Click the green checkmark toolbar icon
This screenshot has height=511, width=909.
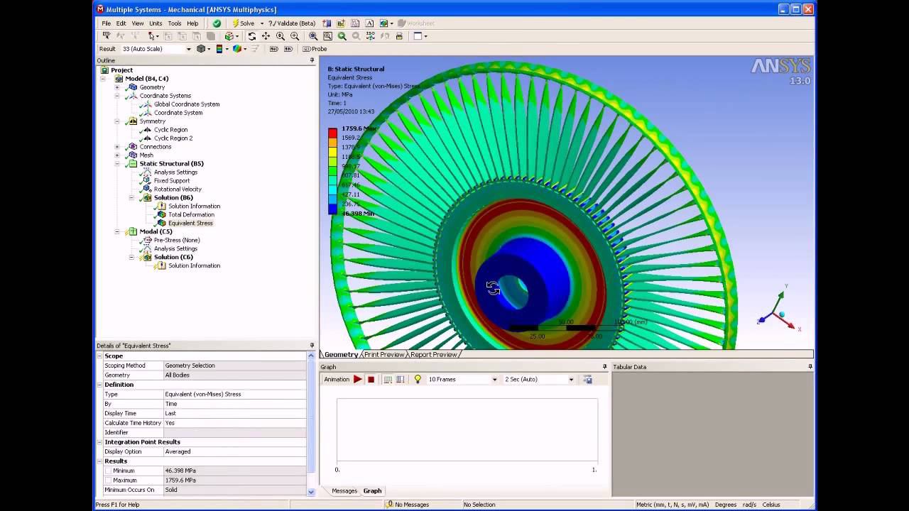pos(217,23)
